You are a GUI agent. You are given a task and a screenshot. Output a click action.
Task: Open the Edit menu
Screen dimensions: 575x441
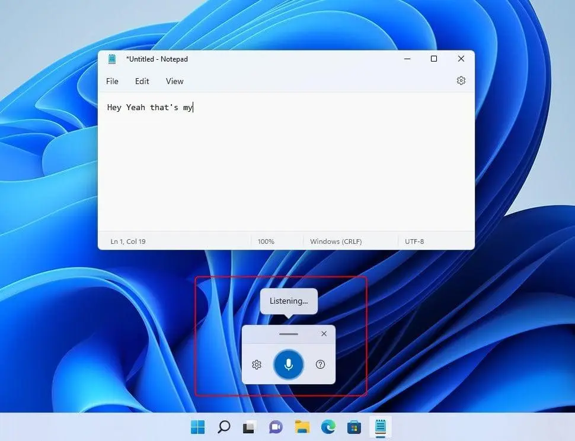tap(142, 81)
